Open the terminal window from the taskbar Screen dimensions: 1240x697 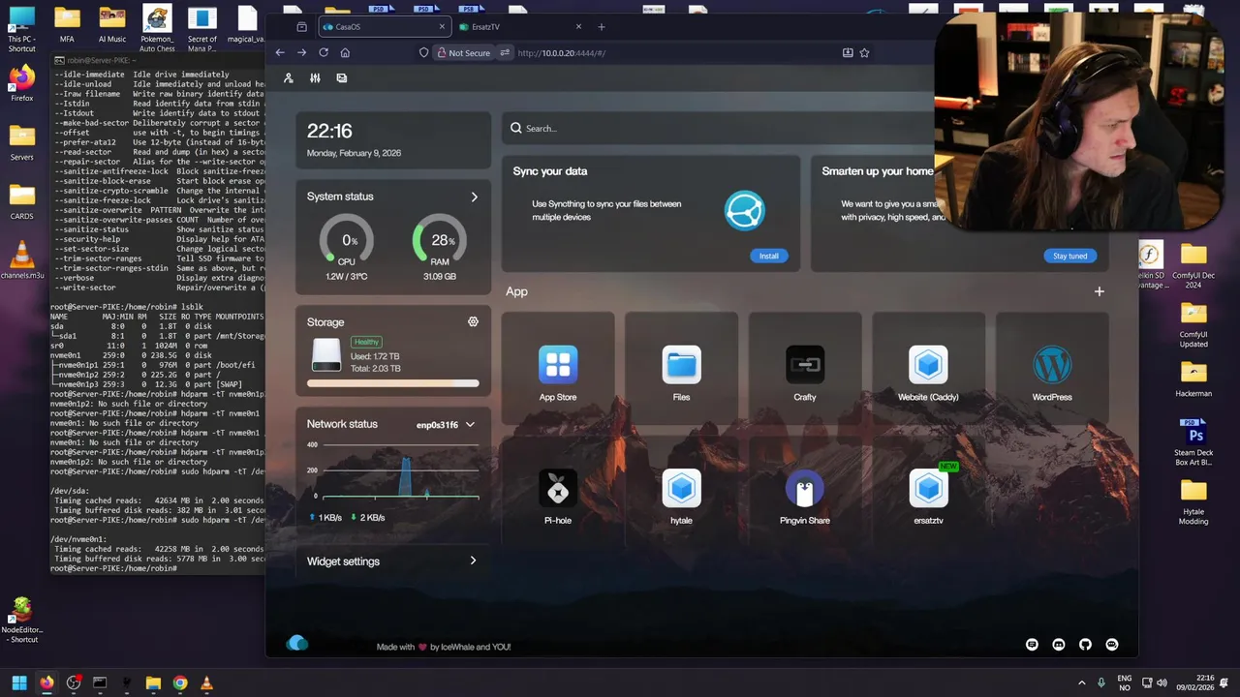click(100, 682)
